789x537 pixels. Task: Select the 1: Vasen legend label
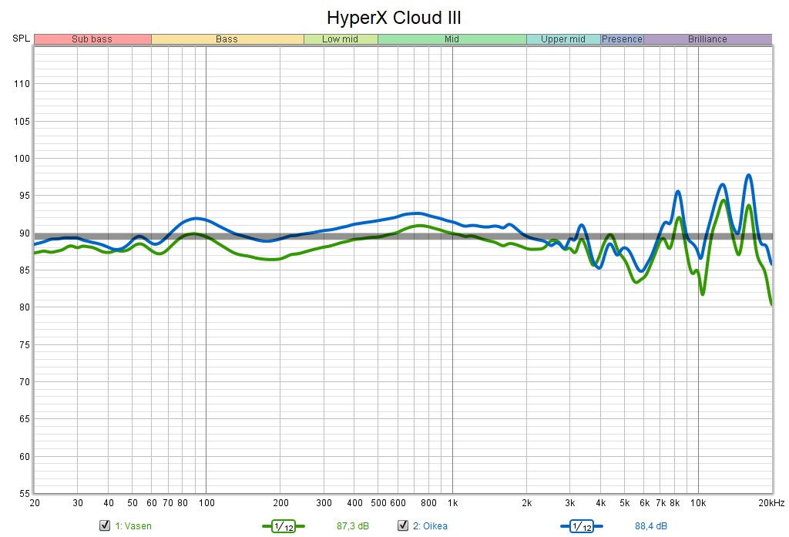[133, 526]
